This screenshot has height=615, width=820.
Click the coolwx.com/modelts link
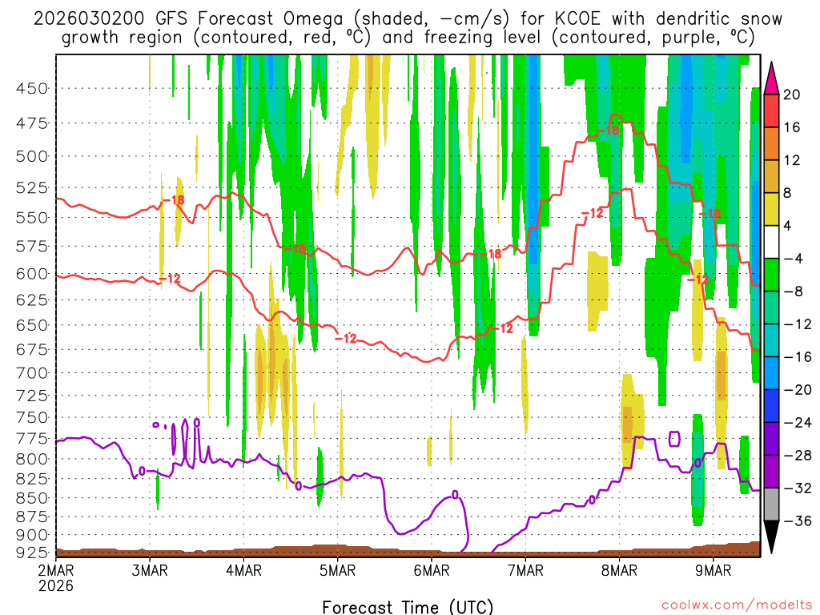click(x=737, y=605)
